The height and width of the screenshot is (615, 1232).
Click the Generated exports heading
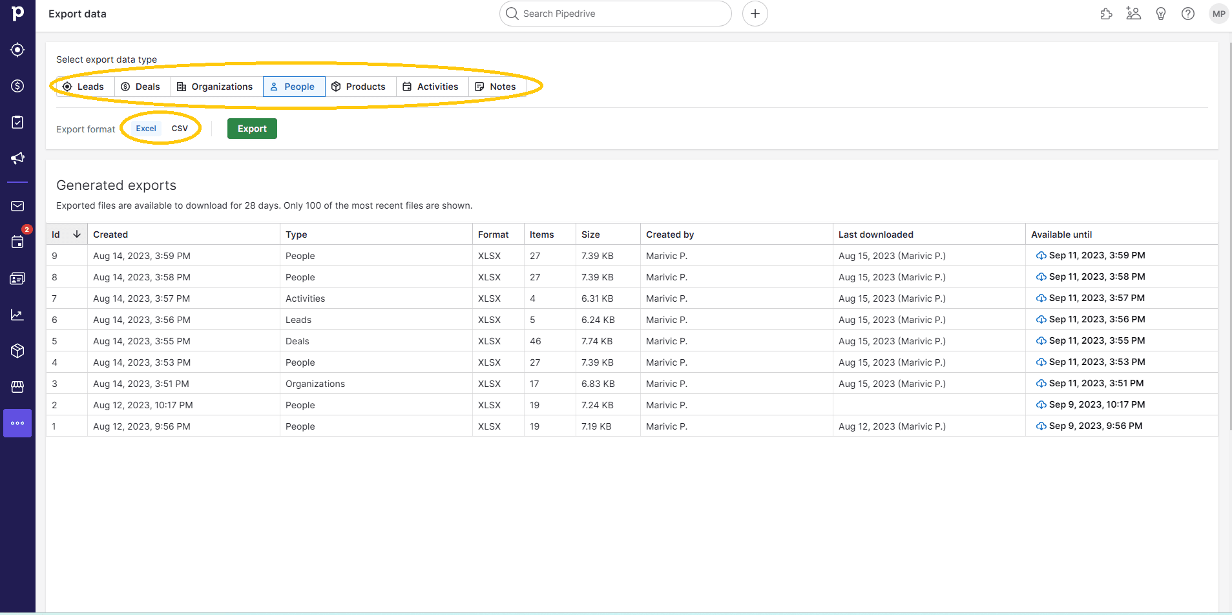click(x=116, y=185)
